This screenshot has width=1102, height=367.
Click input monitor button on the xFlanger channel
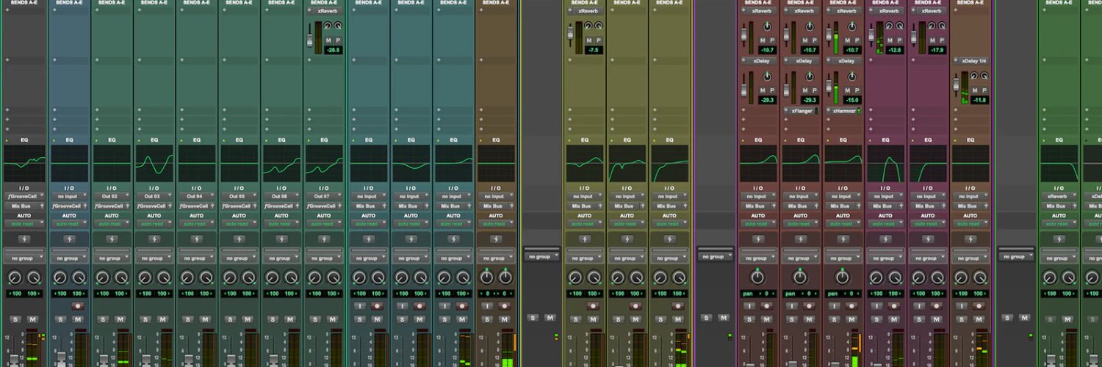[792, 306]
